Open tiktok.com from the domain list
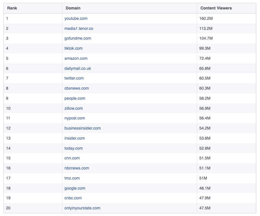This screenshot has width=260, height=216. coord(73,49)
